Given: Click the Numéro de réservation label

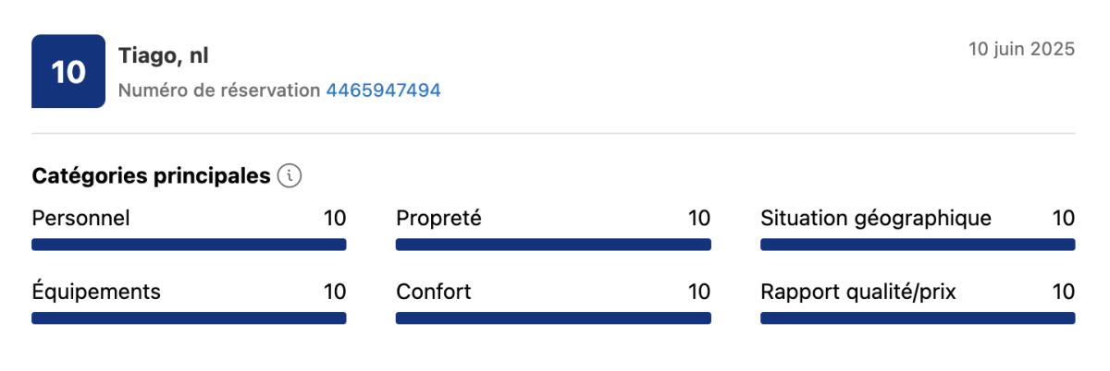Looking at the screenshot, I should click(x=219, y=90).
